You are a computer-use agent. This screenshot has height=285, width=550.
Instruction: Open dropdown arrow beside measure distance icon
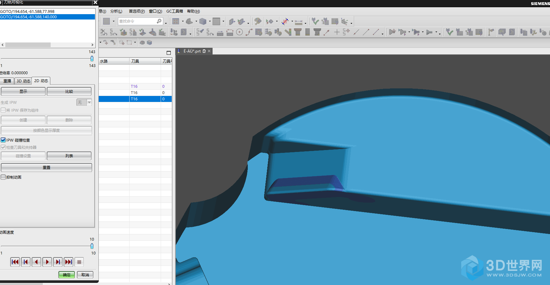[305, 23]
